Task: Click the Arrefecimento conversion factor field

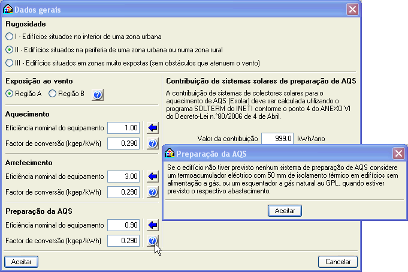Action: click(123, 192)
